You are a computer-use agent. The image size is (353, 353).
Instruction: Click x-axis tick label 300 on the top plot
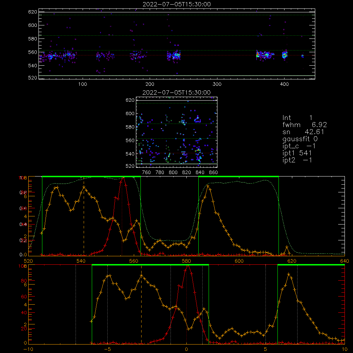coord(217,84)
